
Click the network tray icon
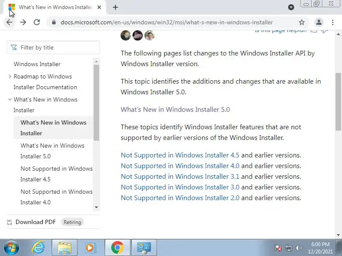(289, 248)
